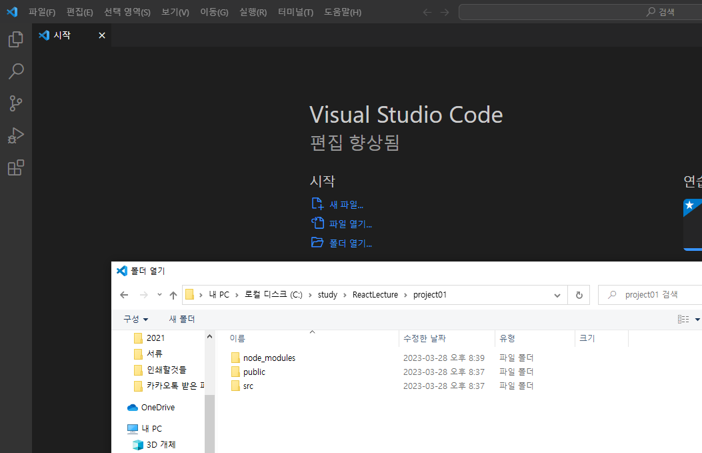Open the 구성 dropdown menu
This screenshot has height=453, width=702.
click(135, 319)
